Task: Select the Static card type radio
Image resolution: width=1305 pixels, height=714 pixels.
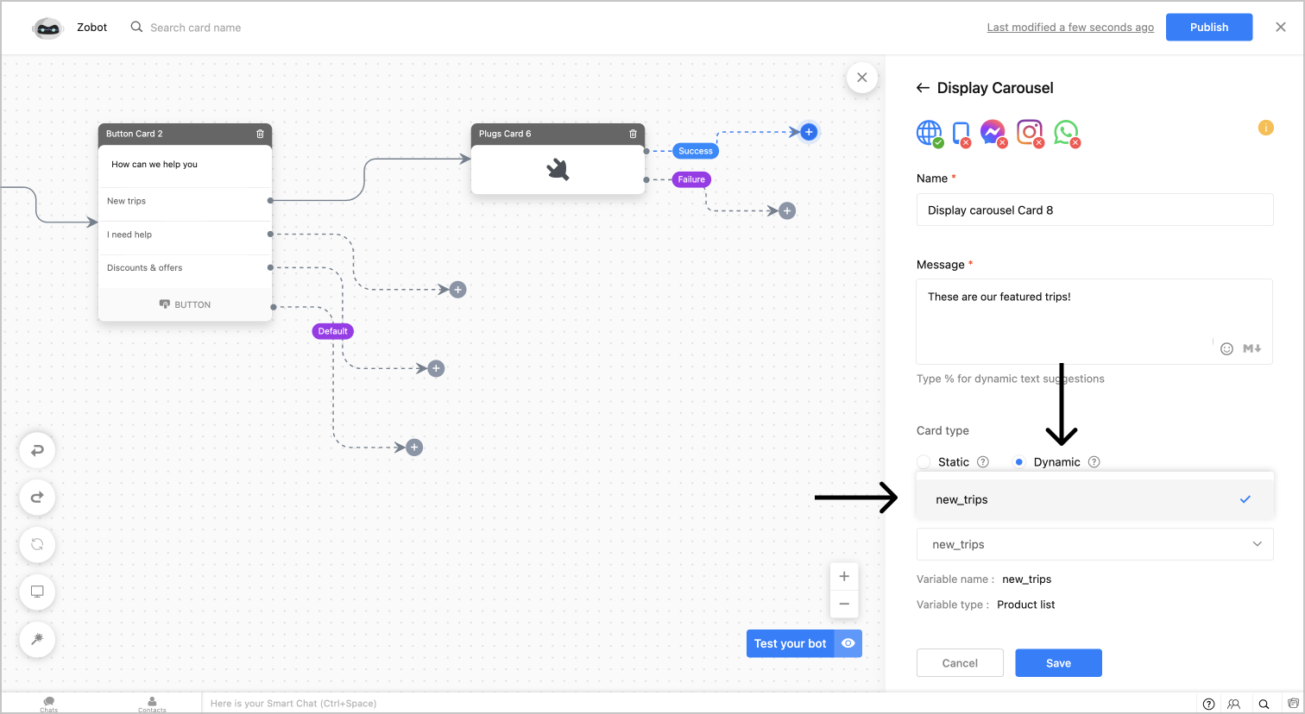Action: [924, 462]
